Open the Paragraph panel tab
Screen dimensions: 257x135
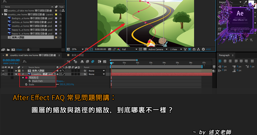coord(224,55)
